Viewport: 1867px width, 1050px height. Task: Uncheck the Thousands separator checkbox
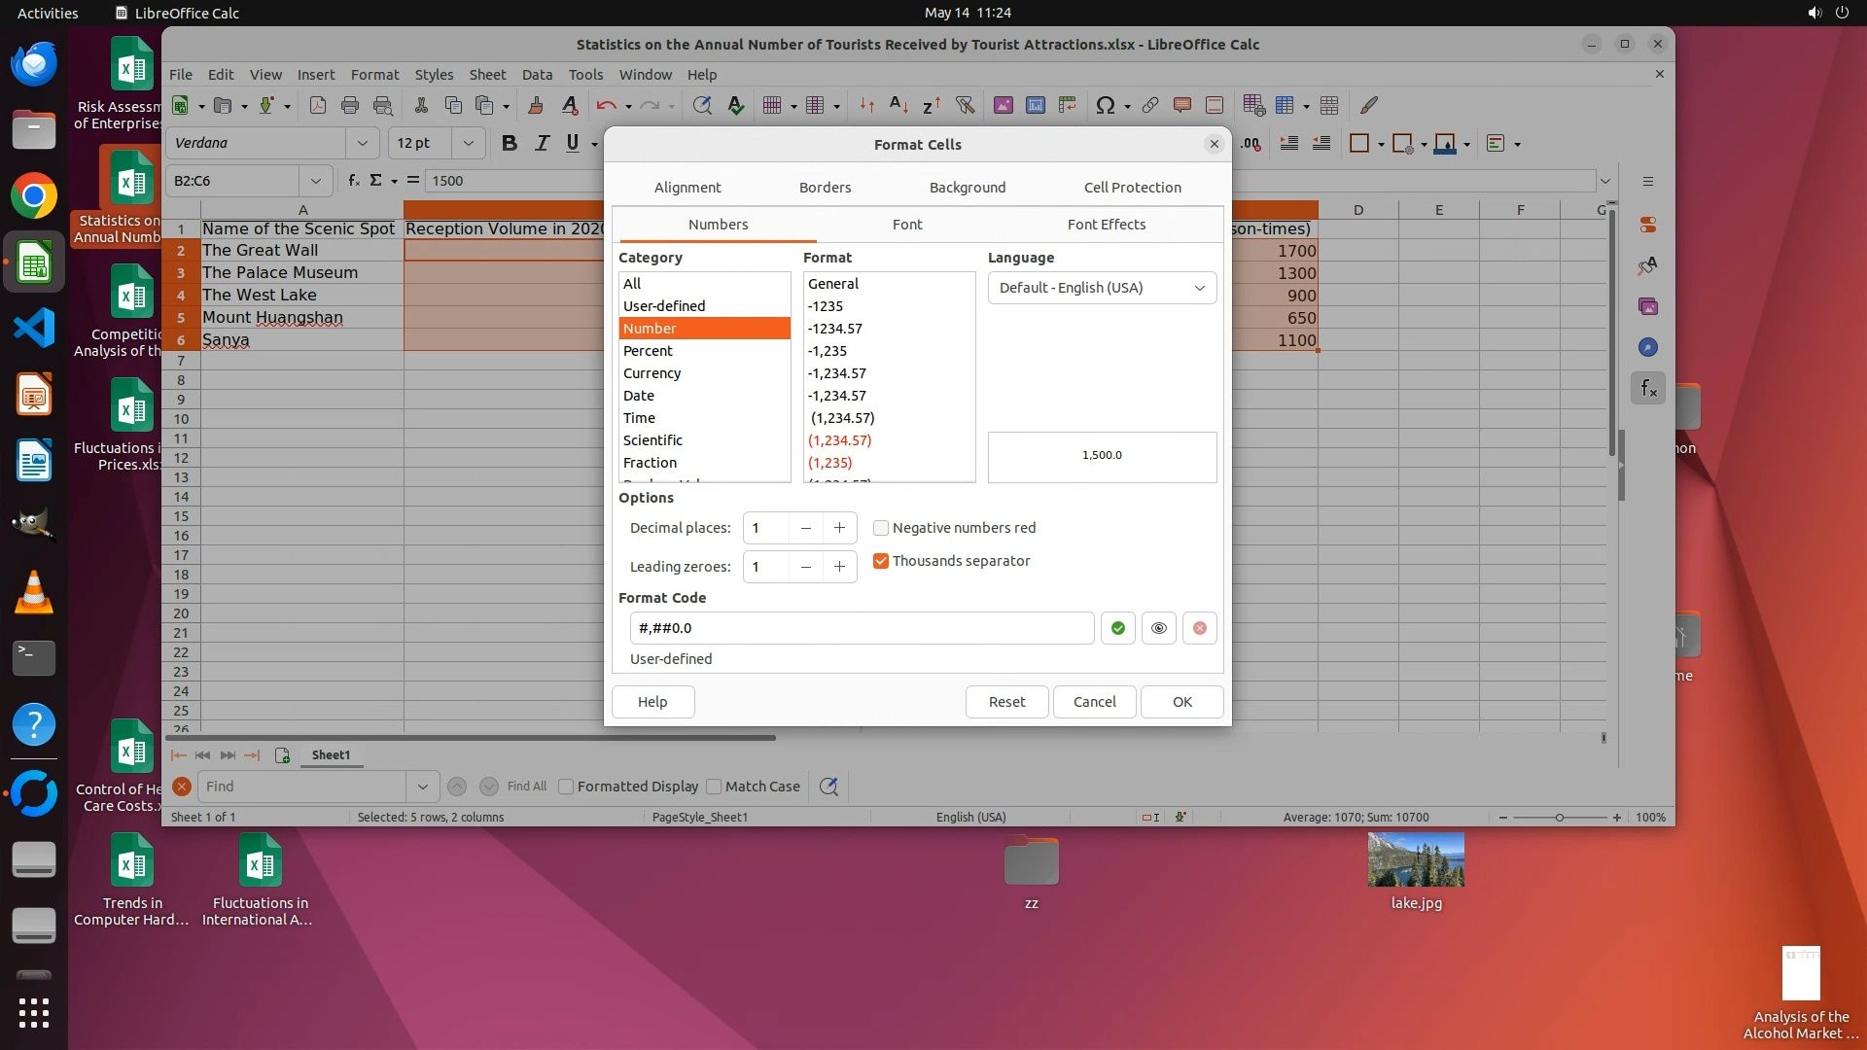pyautogui.click(x=881, y=561)
